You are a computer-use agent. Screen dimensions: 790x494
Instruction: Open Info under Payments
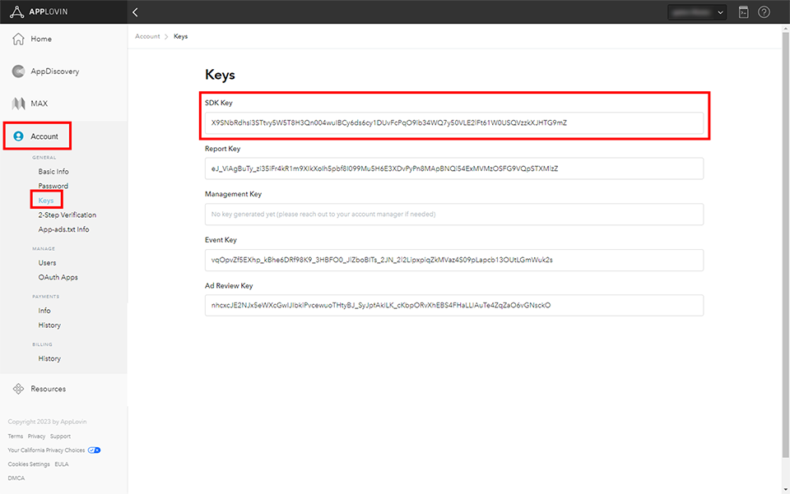coord(44,311)
